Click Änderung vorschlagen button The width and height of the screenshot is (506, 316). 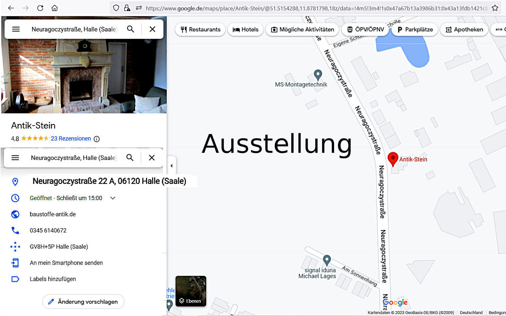pos(83,302)
